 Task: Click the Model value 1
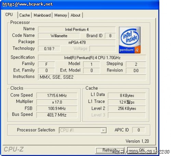(92, 64)
